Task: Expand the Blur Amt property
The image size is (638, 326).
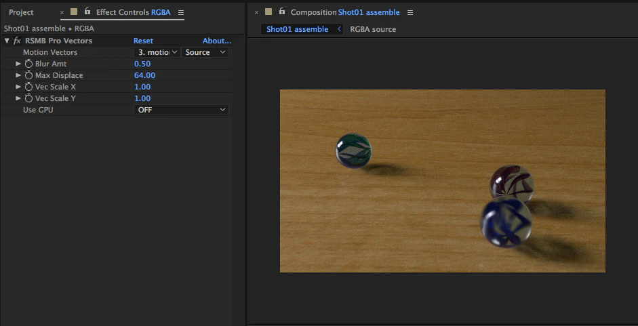Action: pos(18,64)
